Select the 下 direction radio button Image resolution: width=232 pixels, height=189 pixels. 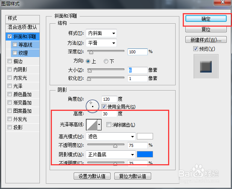pos(106,61)
